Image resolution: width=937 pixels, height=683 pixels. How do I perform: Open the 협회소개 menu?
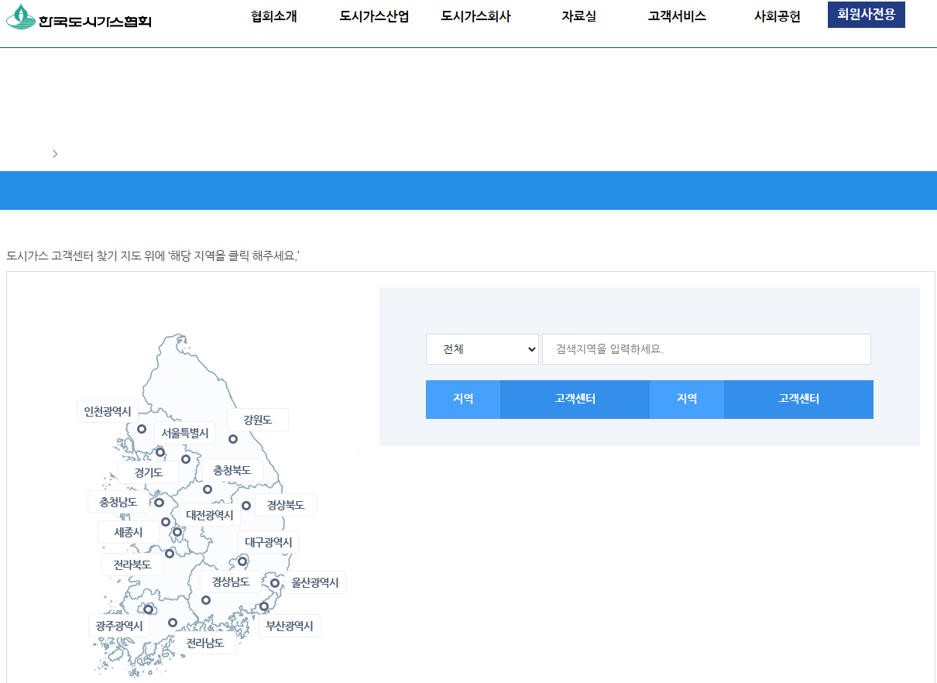pos(274,16)
